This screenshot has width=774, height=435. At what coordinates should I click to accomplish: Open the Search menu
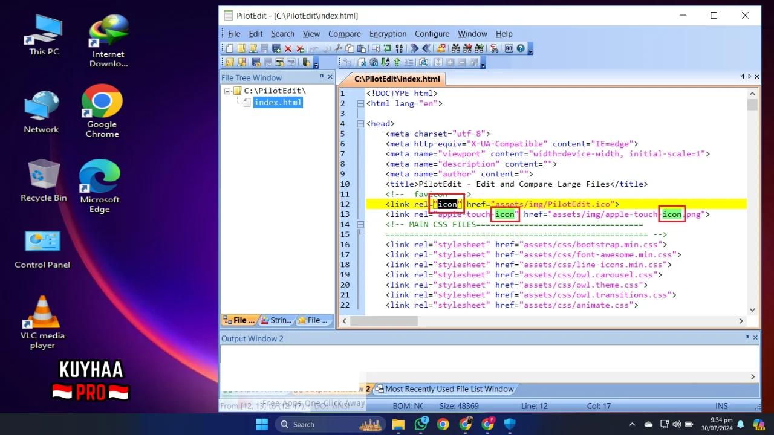tap(282, 34)
